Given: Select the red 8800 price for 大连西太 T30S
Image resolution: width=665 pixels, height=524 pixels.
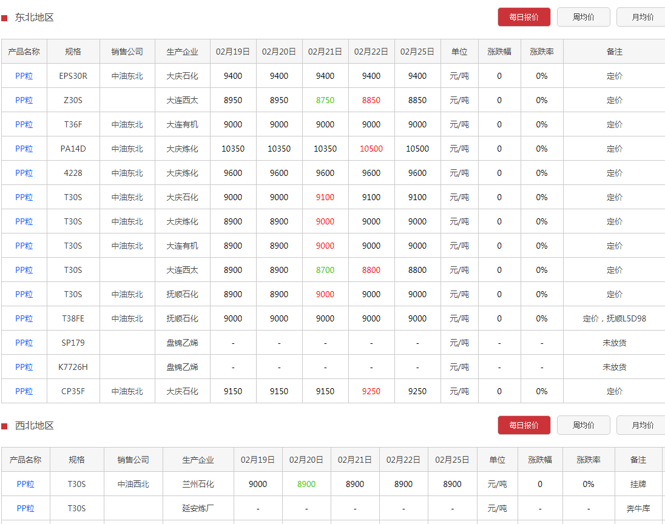Looking at the screenshot, I should 371,270.
